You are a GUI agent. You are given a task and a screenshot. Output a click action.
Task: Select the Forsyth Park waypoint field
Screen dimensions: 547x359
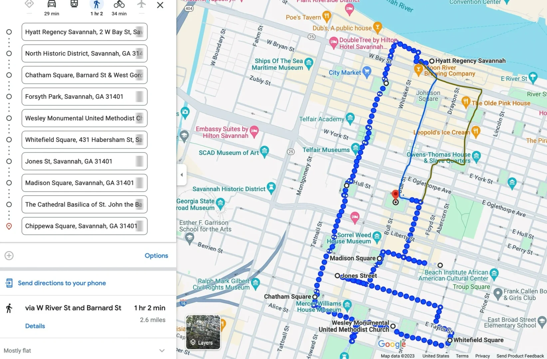pyautogui.click(x=84, y=96)
